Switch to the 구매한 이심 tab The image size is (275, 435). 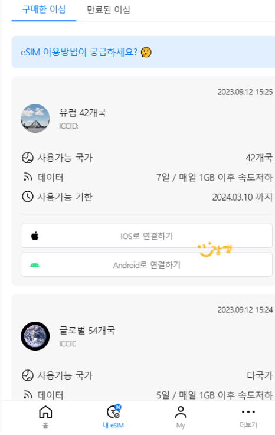pos(44,10)
